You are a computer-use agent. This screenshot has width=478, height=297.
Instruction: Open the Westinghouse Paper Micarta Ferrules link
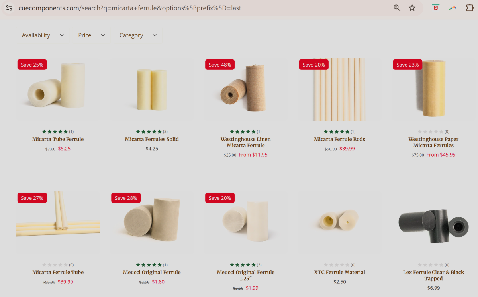[x=433, y=142]
